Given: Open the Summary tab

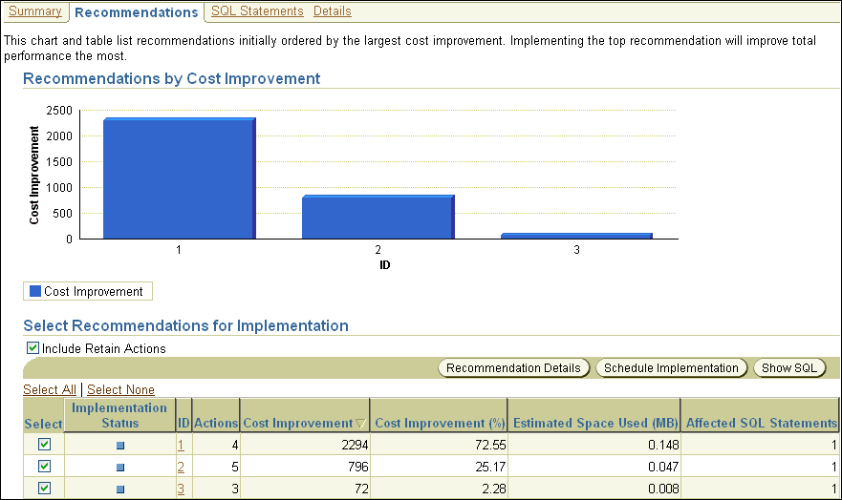Looking at the screenshot, I should pyautogui.click(x=34, y=11).
